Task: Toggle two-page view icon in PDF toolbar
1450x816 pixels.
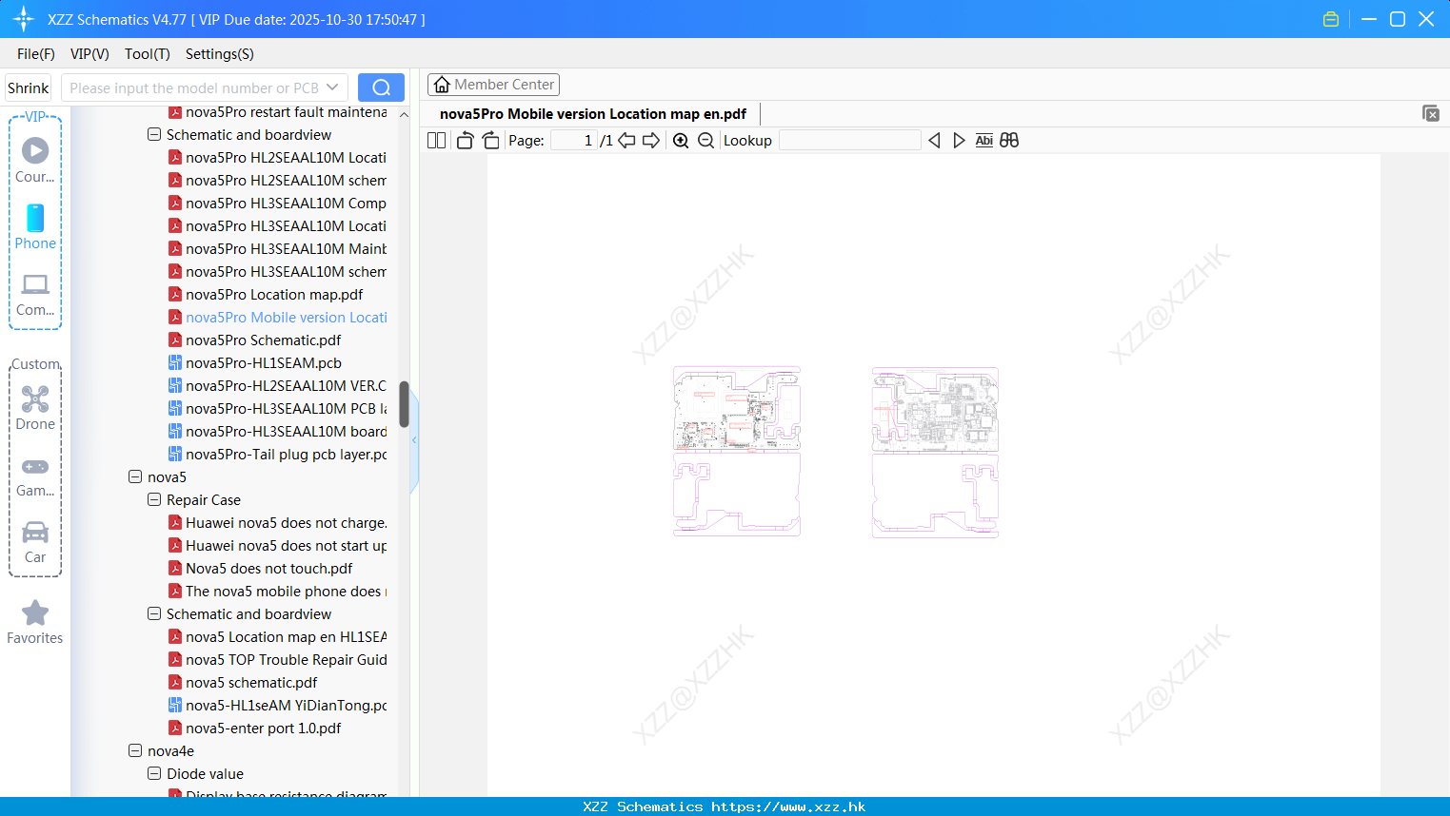Action: tap(436, 140)
